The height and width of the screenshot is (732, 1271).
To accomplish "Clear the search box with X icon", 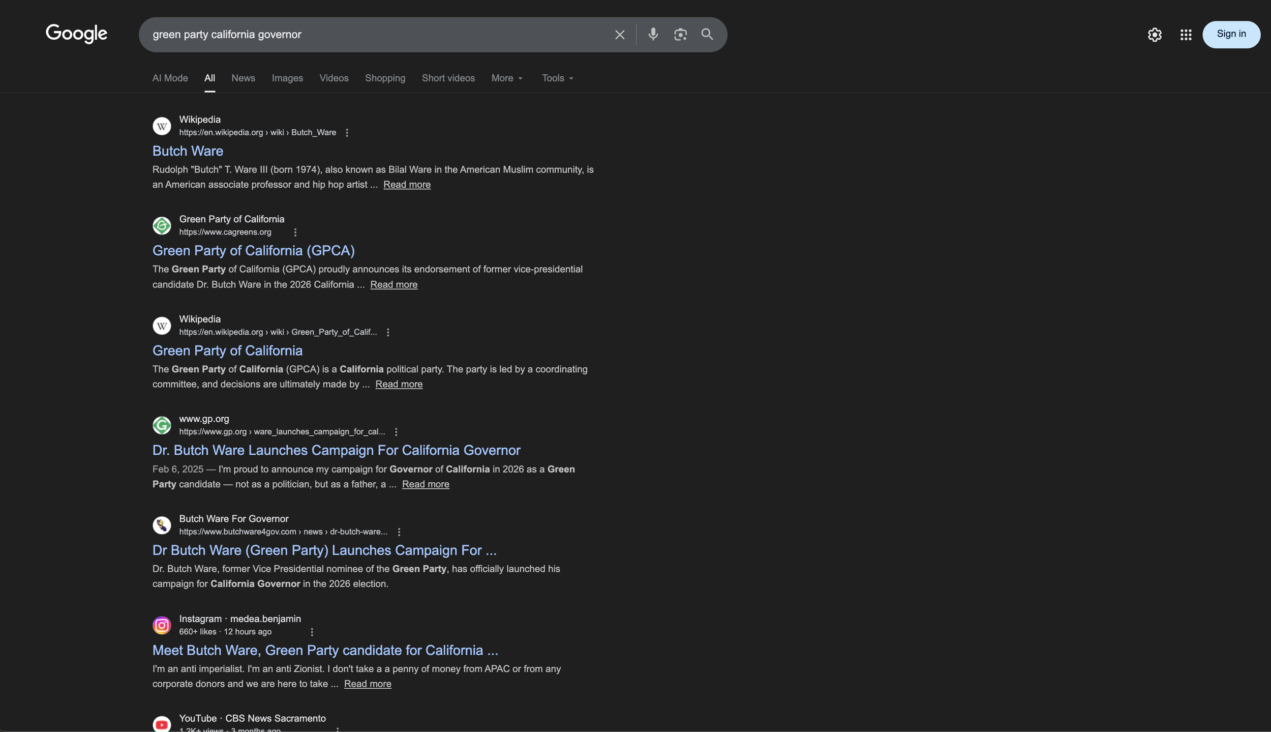I will point(619,35).
